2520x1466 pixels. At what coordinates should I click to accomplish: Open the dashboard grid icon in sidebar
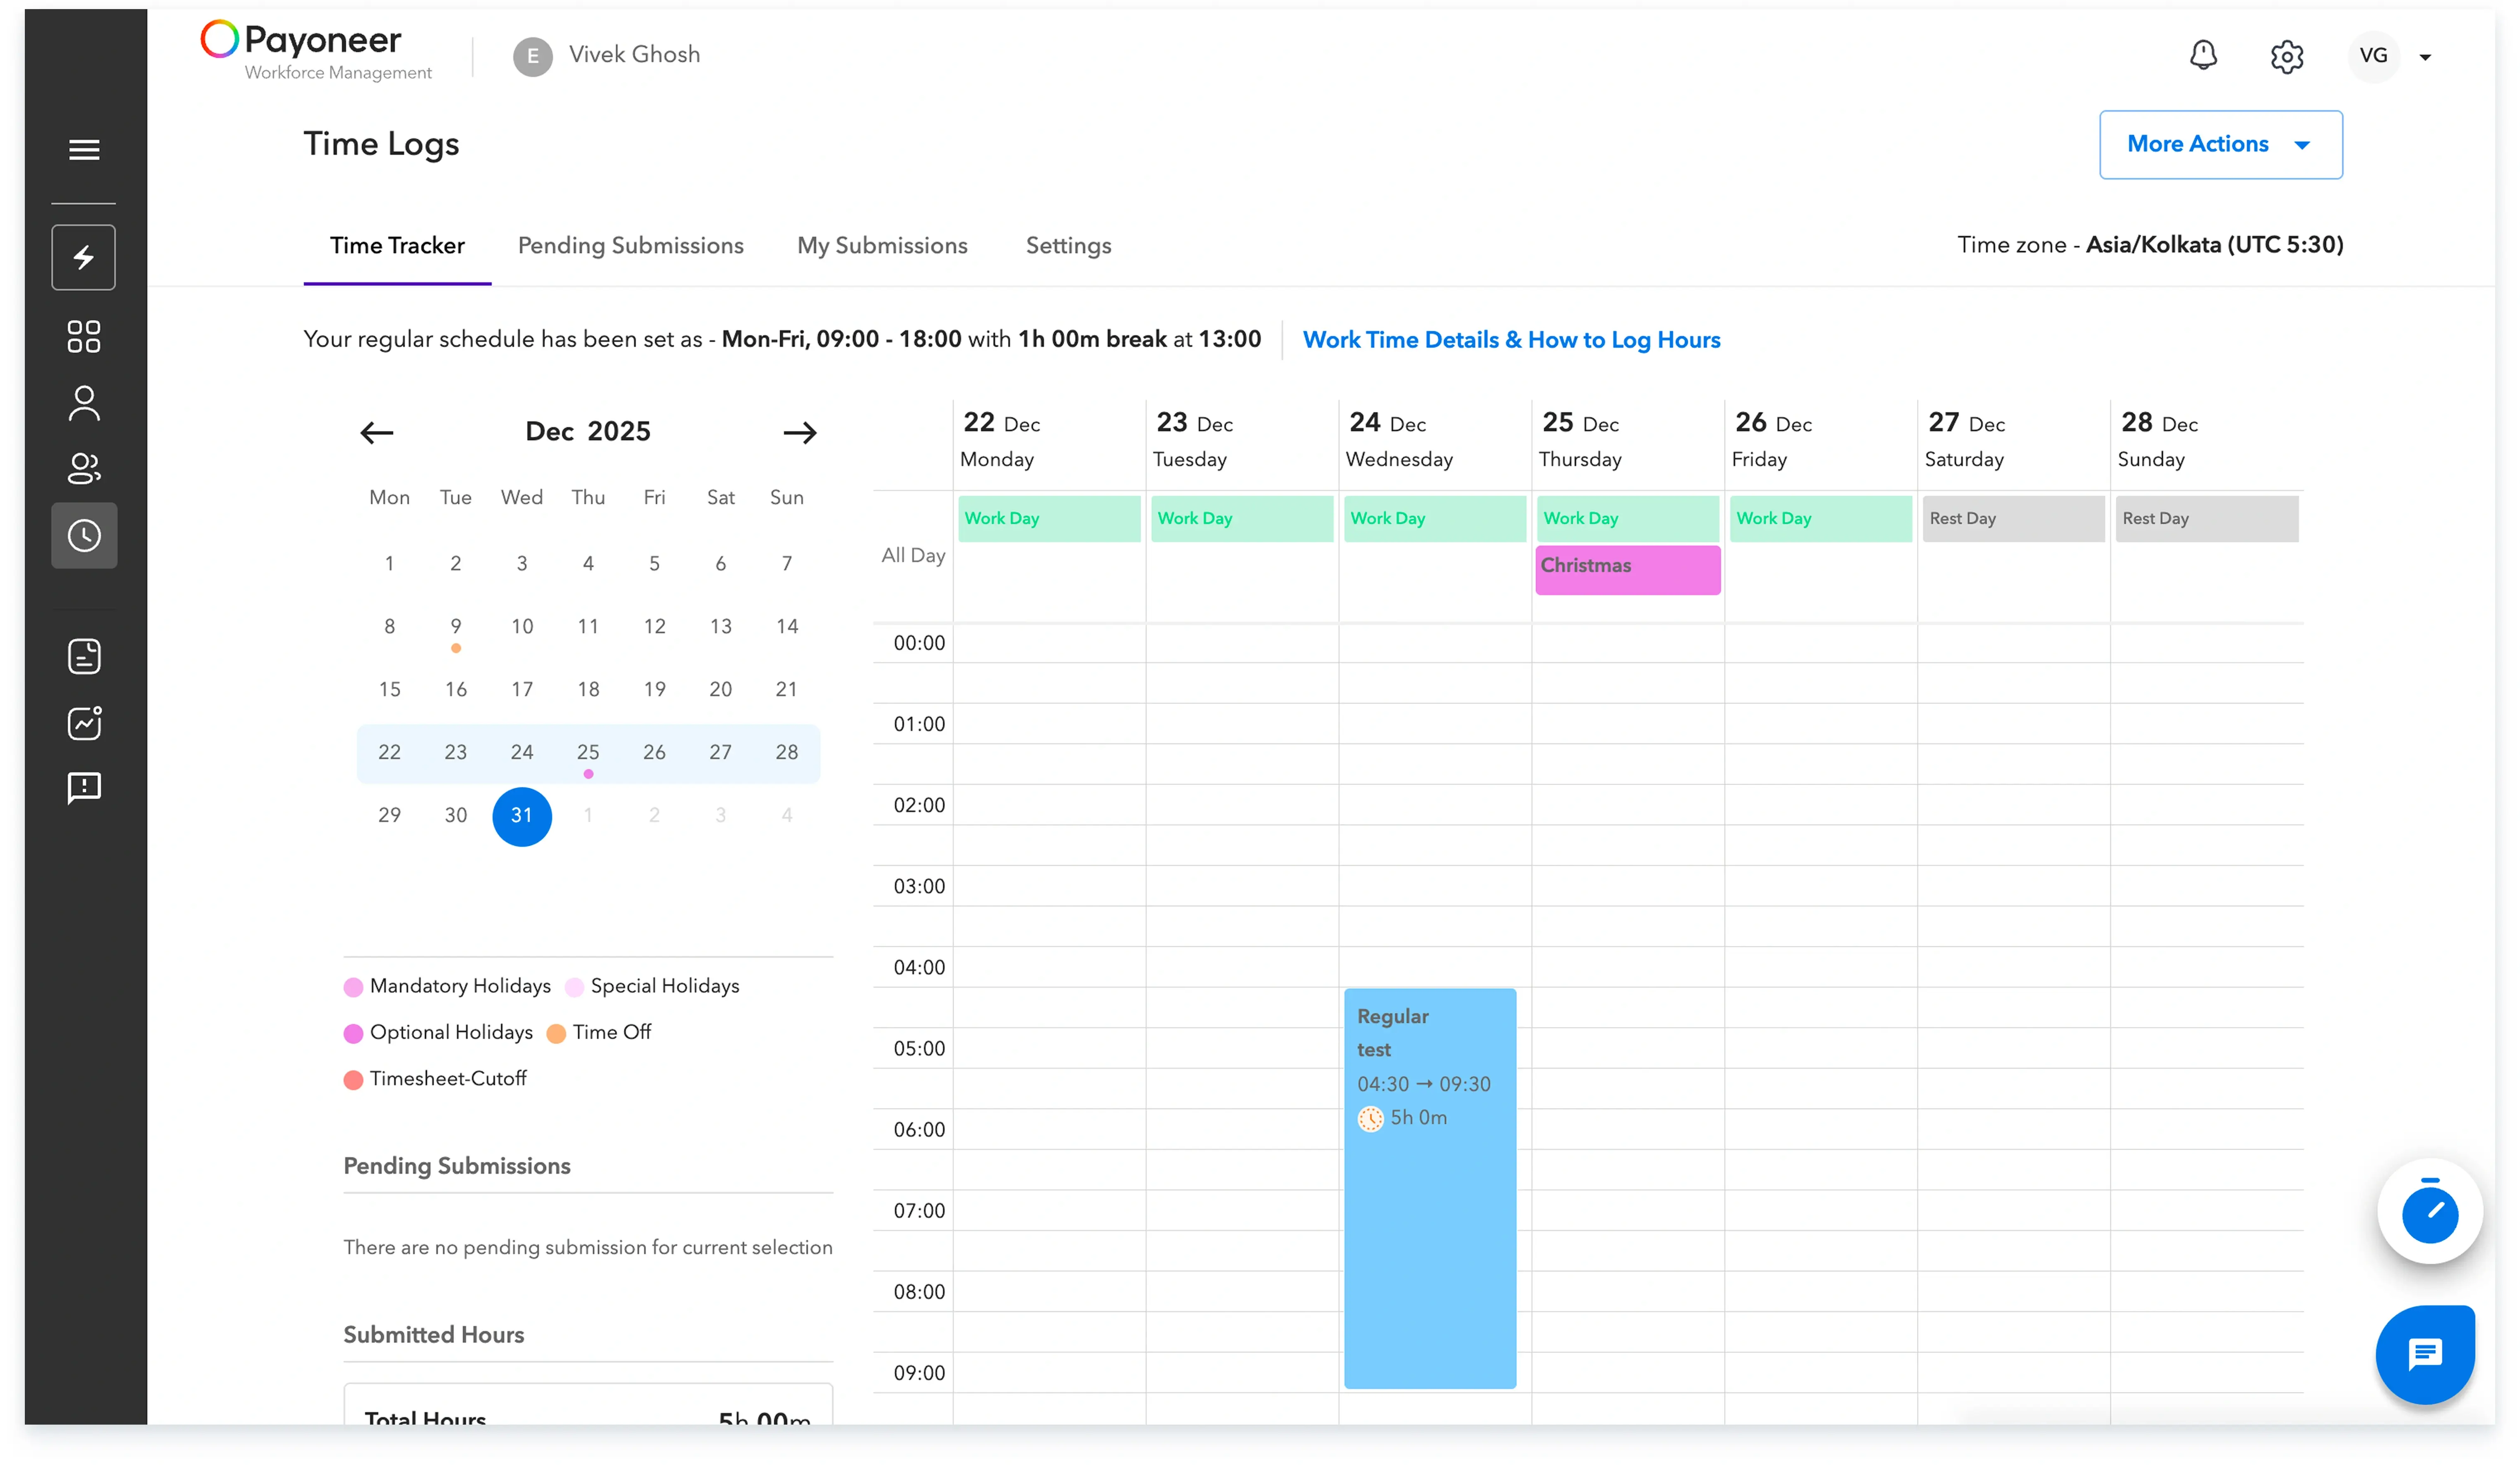(84, 337)
